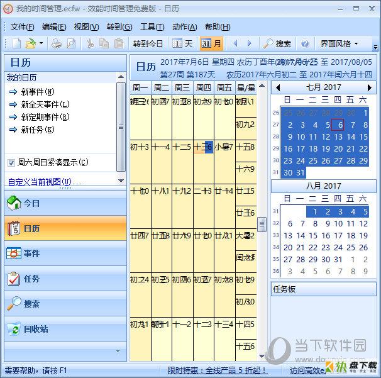Select August 15 in the mini calendar
Image resolution: width=381 pixels, height=378 pixels.
[313, 236]
